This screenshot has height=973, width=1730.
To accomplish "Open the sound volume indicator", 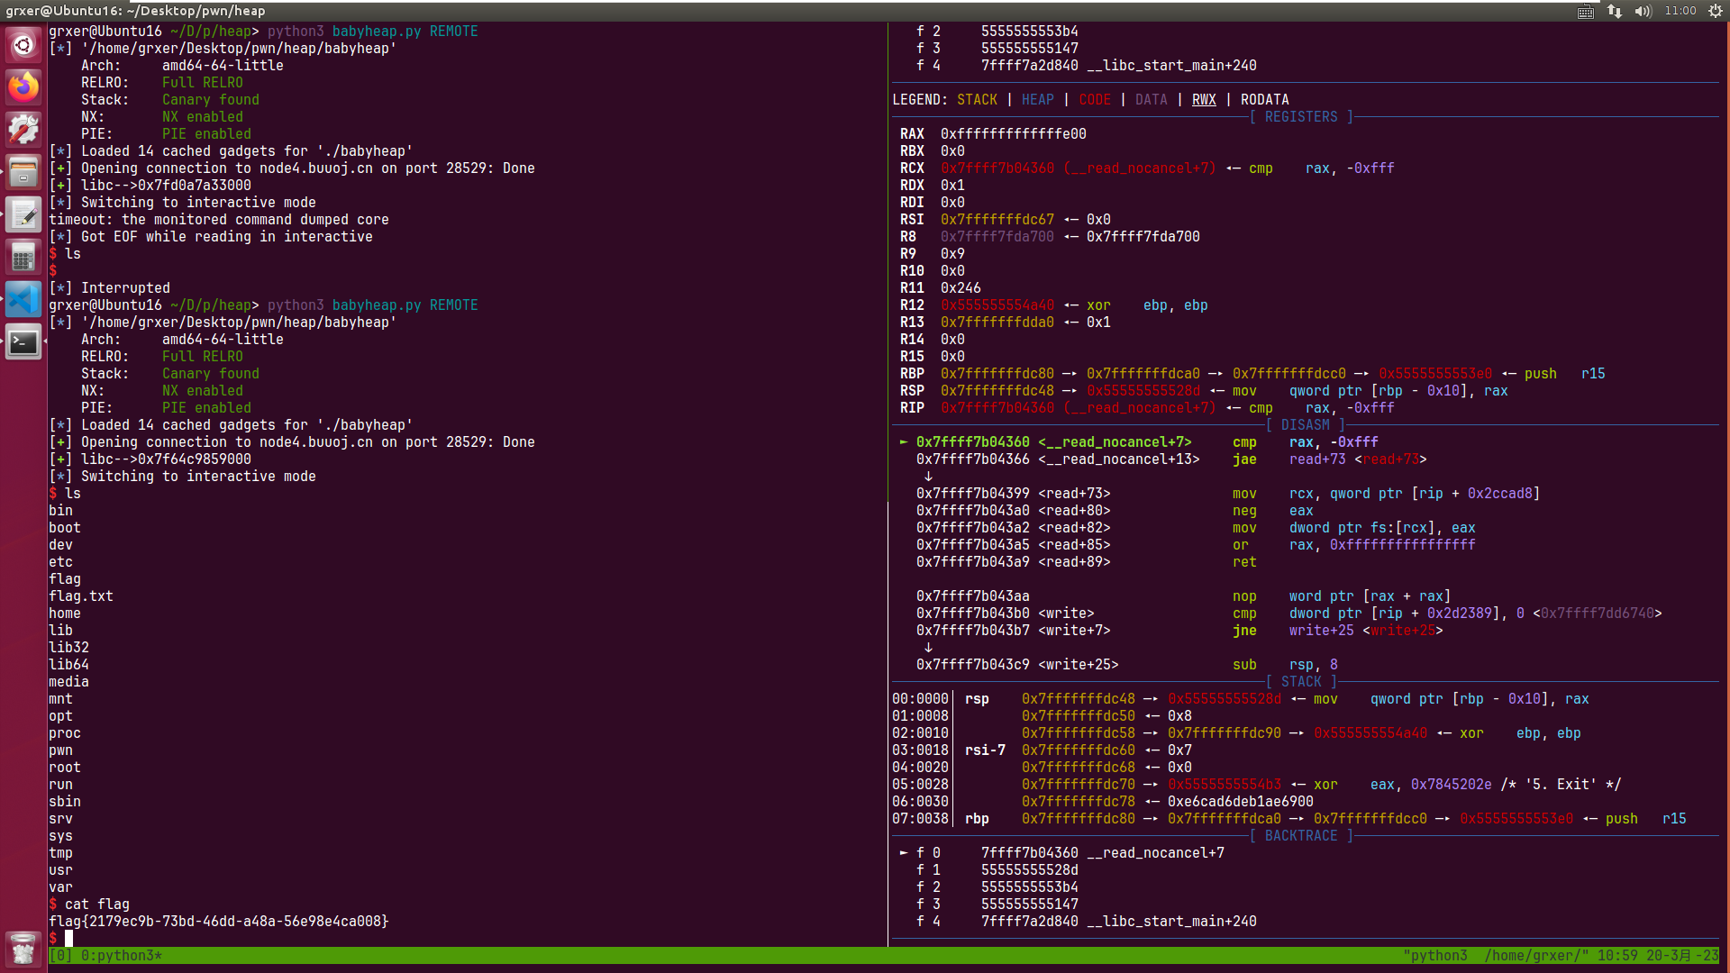I will point(1643,11).
